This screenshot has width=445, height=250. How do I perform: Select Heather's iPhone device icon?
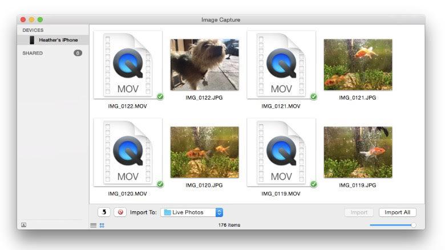[32, 40]
